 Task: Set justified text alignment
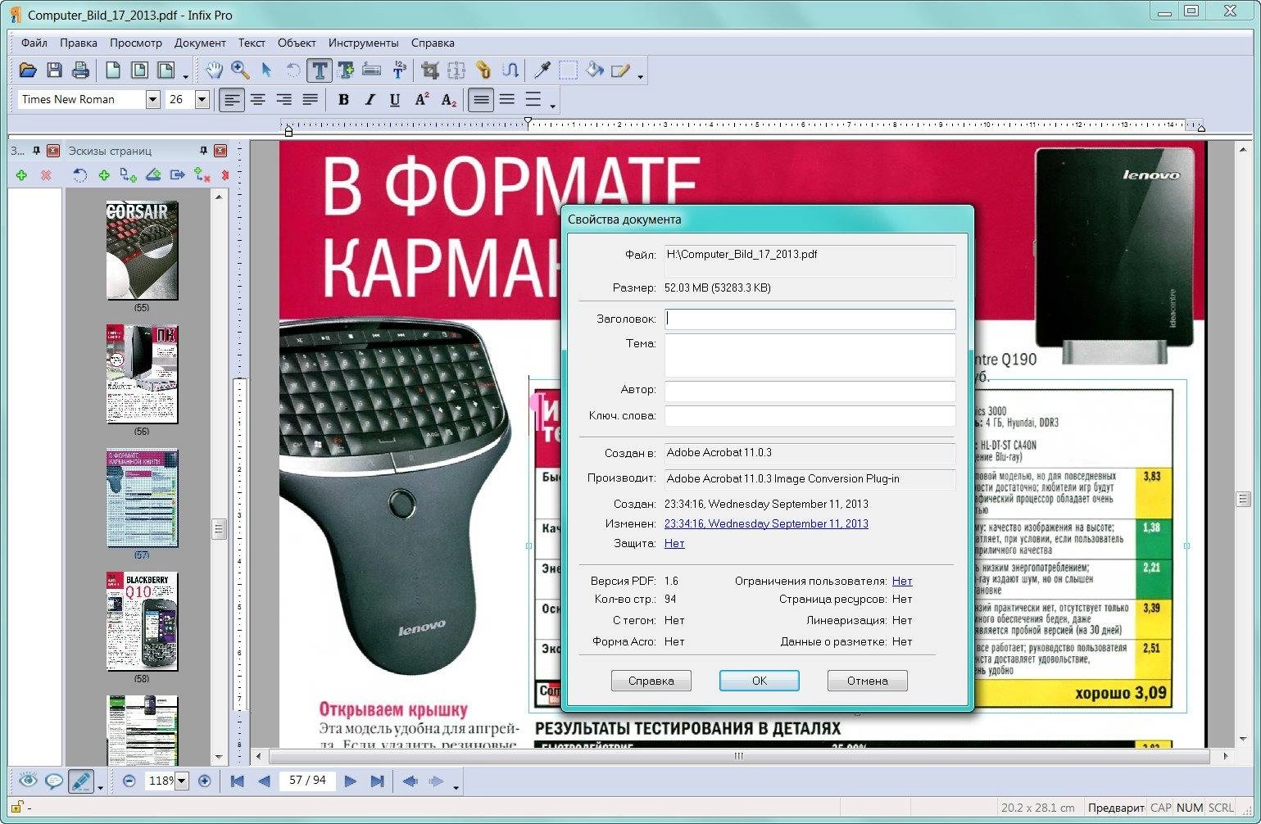click(311, 100)
